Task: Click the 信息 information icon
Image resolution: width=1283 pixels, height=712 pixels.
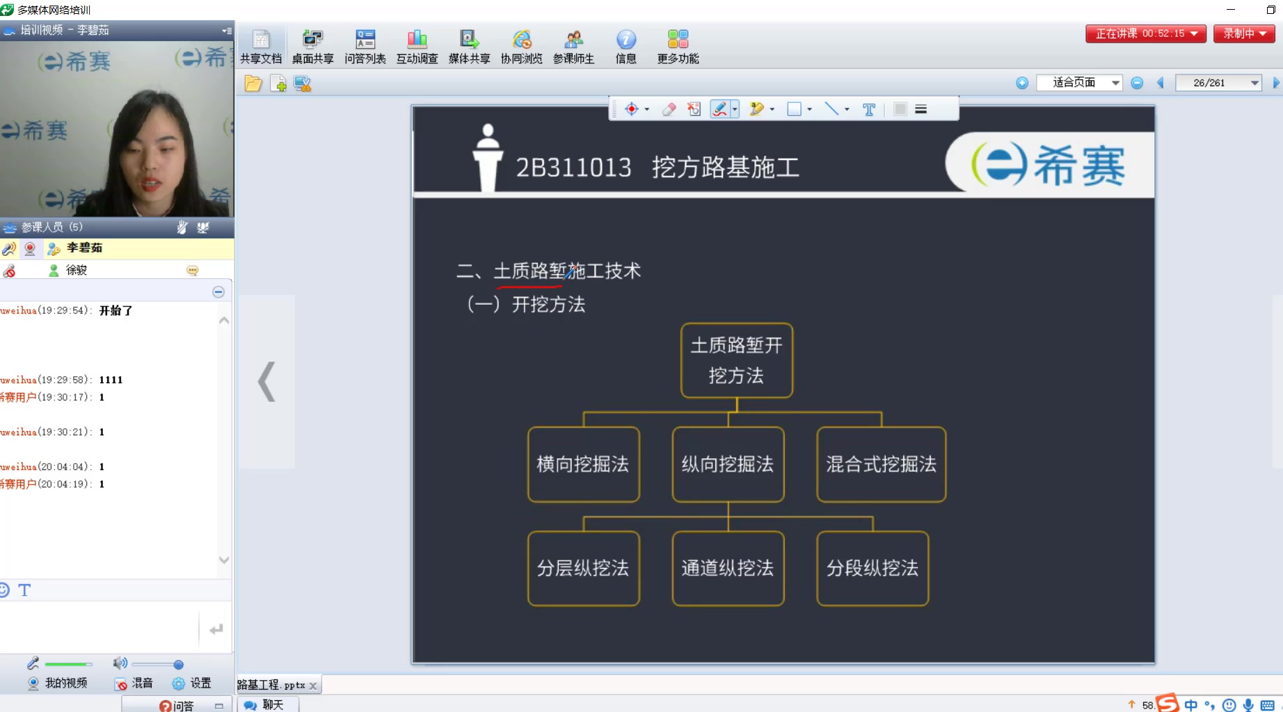Action: click(x=625, y=44)
